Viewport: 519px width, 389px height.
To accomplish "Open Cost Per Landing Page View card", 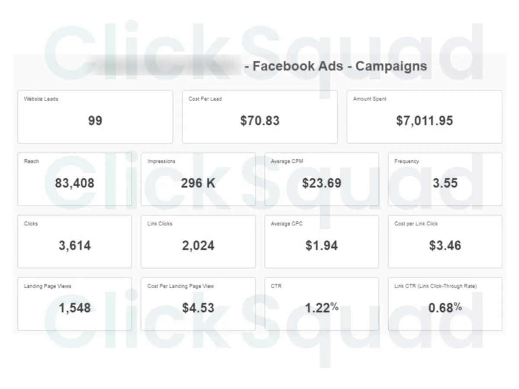I will coord(198,304).
